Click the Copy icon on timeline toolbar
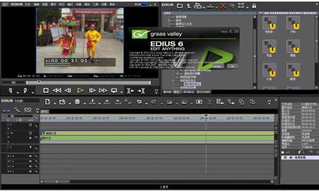 click(241, 102)
